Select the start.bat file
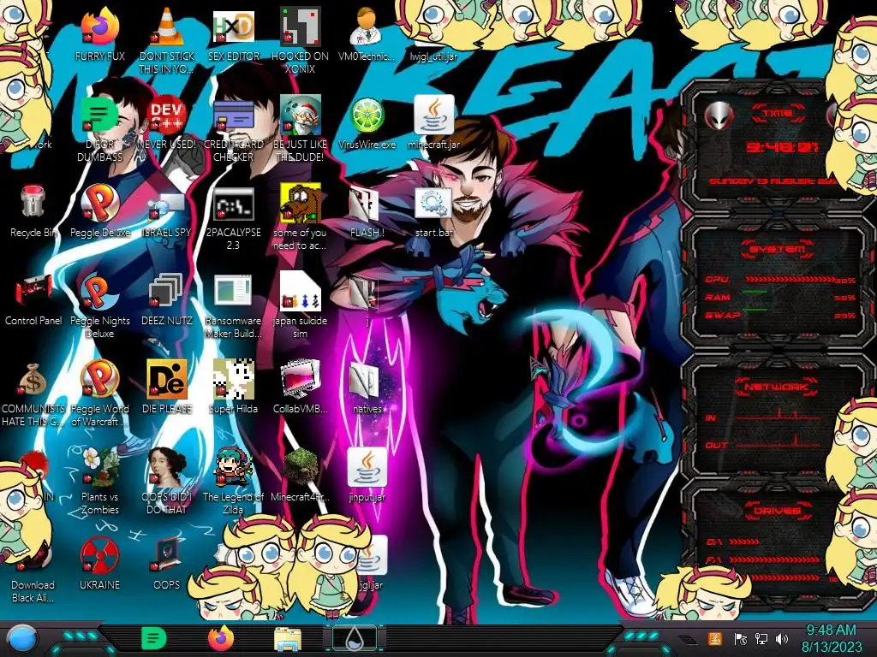 pyautogui.click(x=433, y=204)
